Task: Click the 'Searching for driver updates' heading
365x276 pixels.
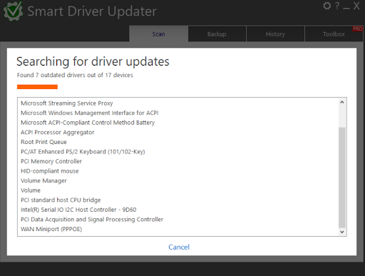Action: point(93,61)
